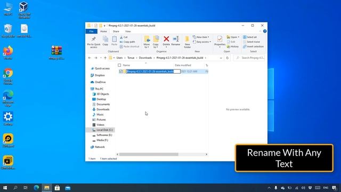Go up one folder level arrow

(105, 58)
